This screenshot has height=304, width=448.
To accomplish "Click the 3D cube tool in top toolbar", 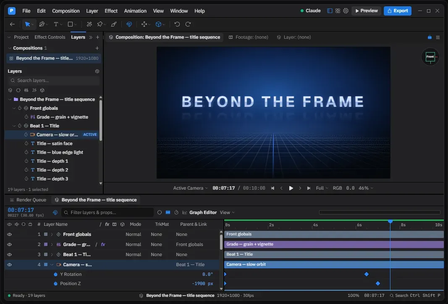I will [x=159, y=24].
